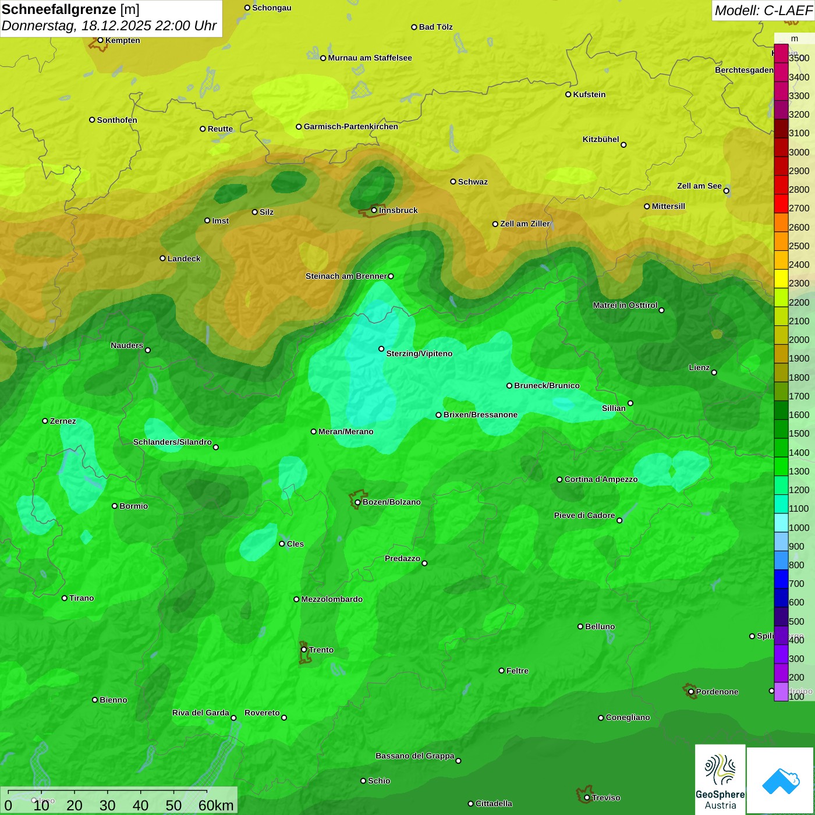This screenshot has height=815, width=815.
Task: Click the Cortina d'Ampezzo city marker
Action: 559,479
